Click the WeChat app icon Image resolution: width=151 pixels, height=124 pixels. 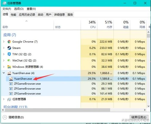pyautogui.click(x=9, y=60)
